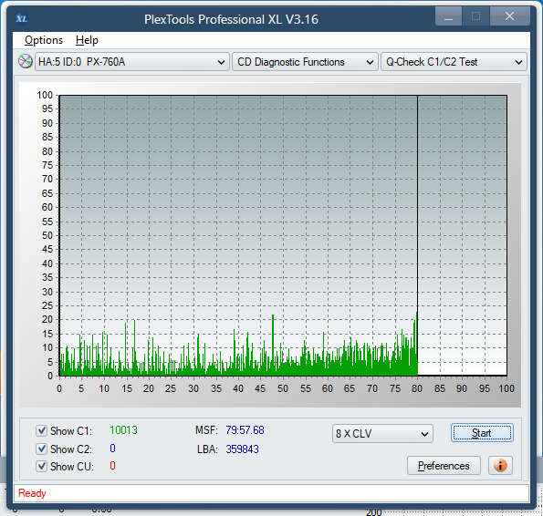Change the 8 X CLV speed dropdown
This screenshot has height=516, width=543.
[382, 433]
